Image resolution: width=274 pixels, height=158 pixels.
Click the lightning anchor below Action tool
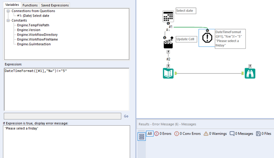pyautogui.click(x=168, y=52)
